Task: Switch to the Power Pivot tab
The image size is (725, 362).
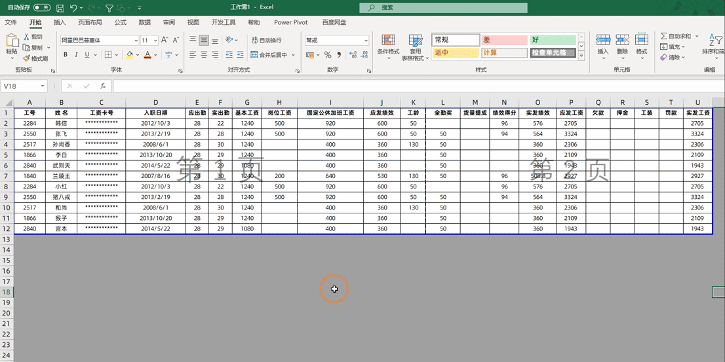Action: click(x=290, y=22)
